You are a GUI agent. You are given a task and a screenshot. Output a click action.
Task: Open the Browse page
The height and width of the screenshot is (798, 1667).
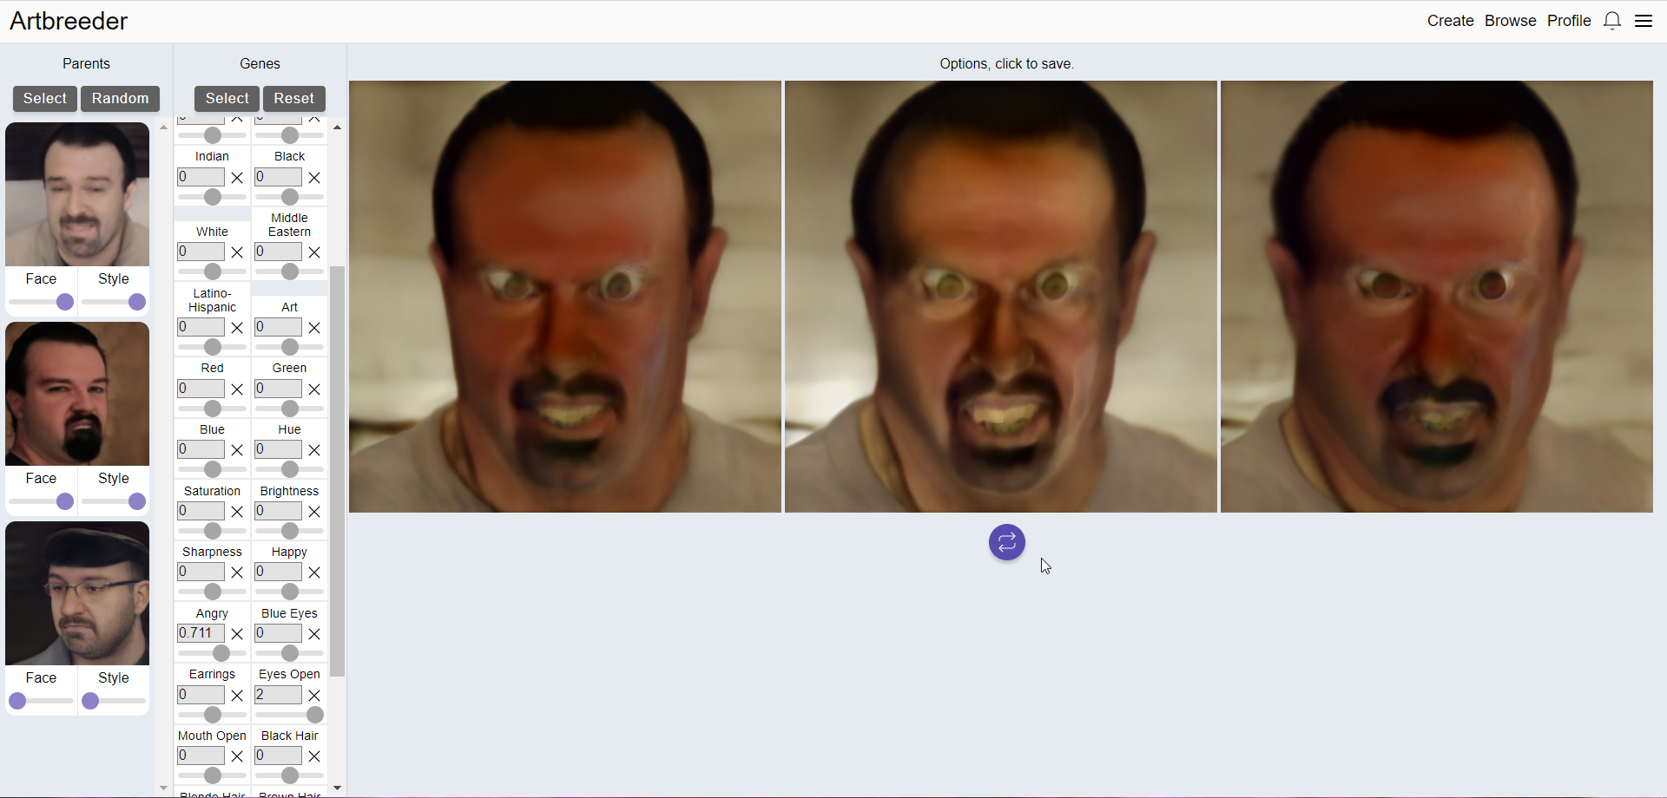tap(1511, 21)
